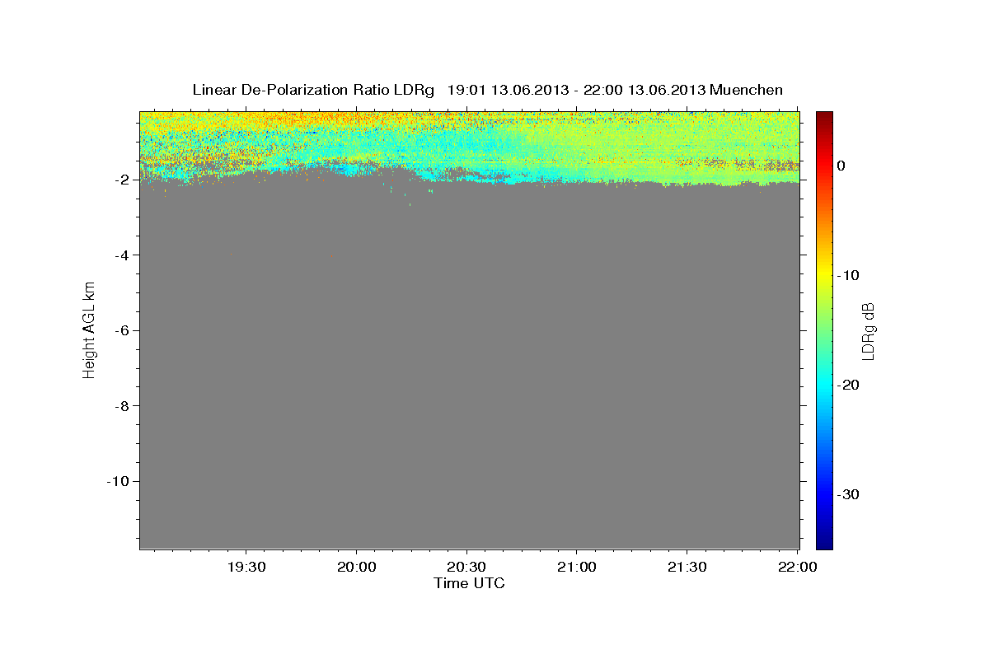
Task: Click the -8 height tick label
Action: (x=121, y=406)
